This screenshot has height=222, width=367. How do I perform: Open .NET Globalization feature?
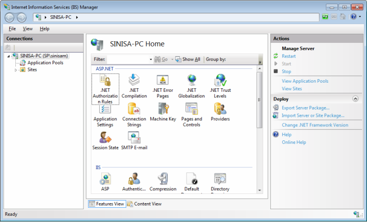point(192,86)
